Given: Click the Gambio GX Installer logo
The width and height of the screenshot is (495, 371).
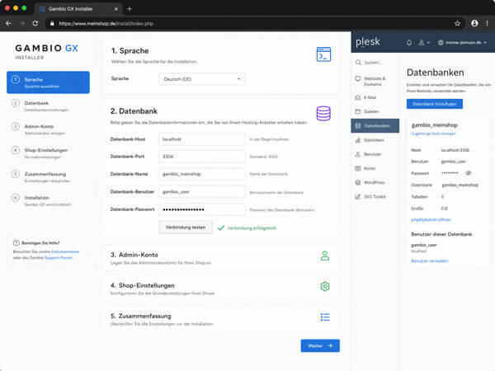Looking at the screenshot, I should point(46,51).
